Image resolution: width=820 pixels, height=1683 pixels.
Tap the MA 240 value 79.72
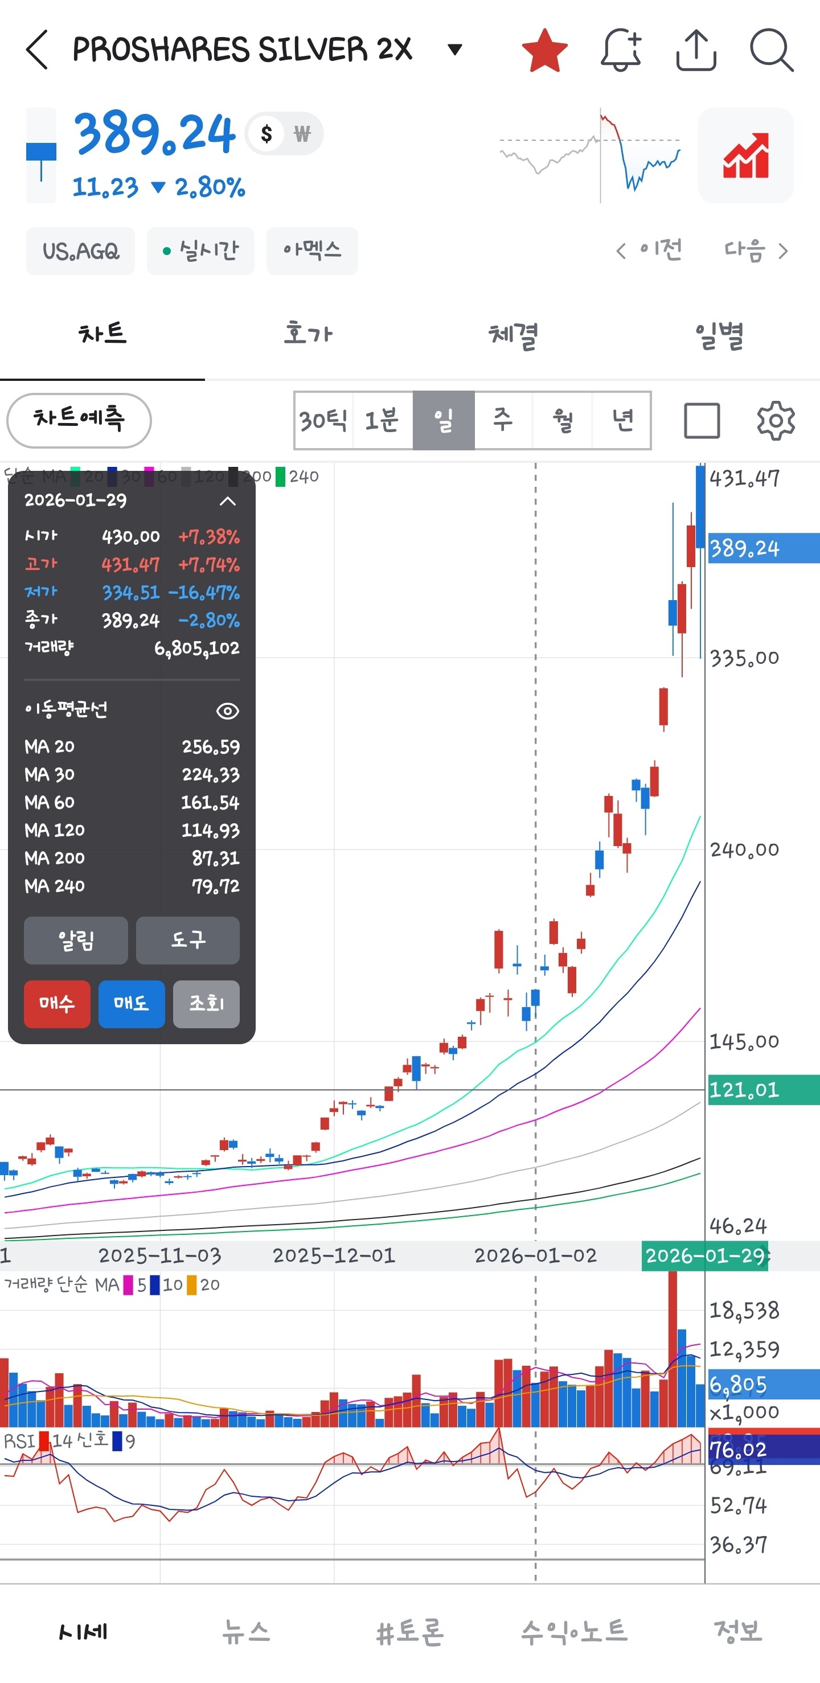(x=216, y=886)
